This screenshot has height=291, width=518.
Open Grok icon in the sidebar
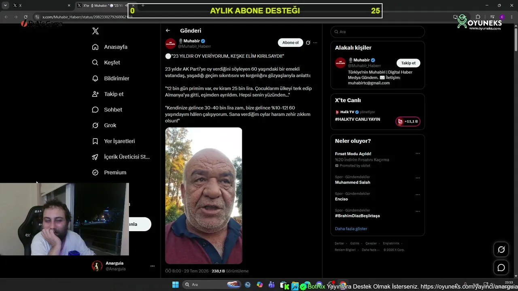(95, 125)
